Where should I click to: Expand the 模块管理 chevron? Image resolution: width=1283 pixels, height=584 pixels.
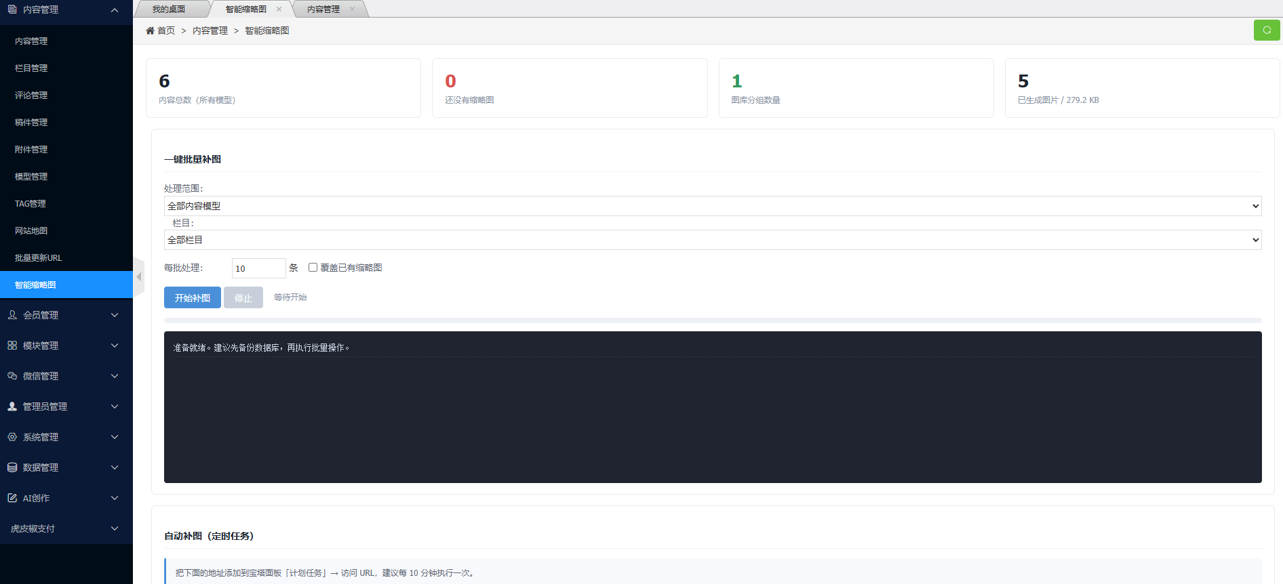coord(115,346)
